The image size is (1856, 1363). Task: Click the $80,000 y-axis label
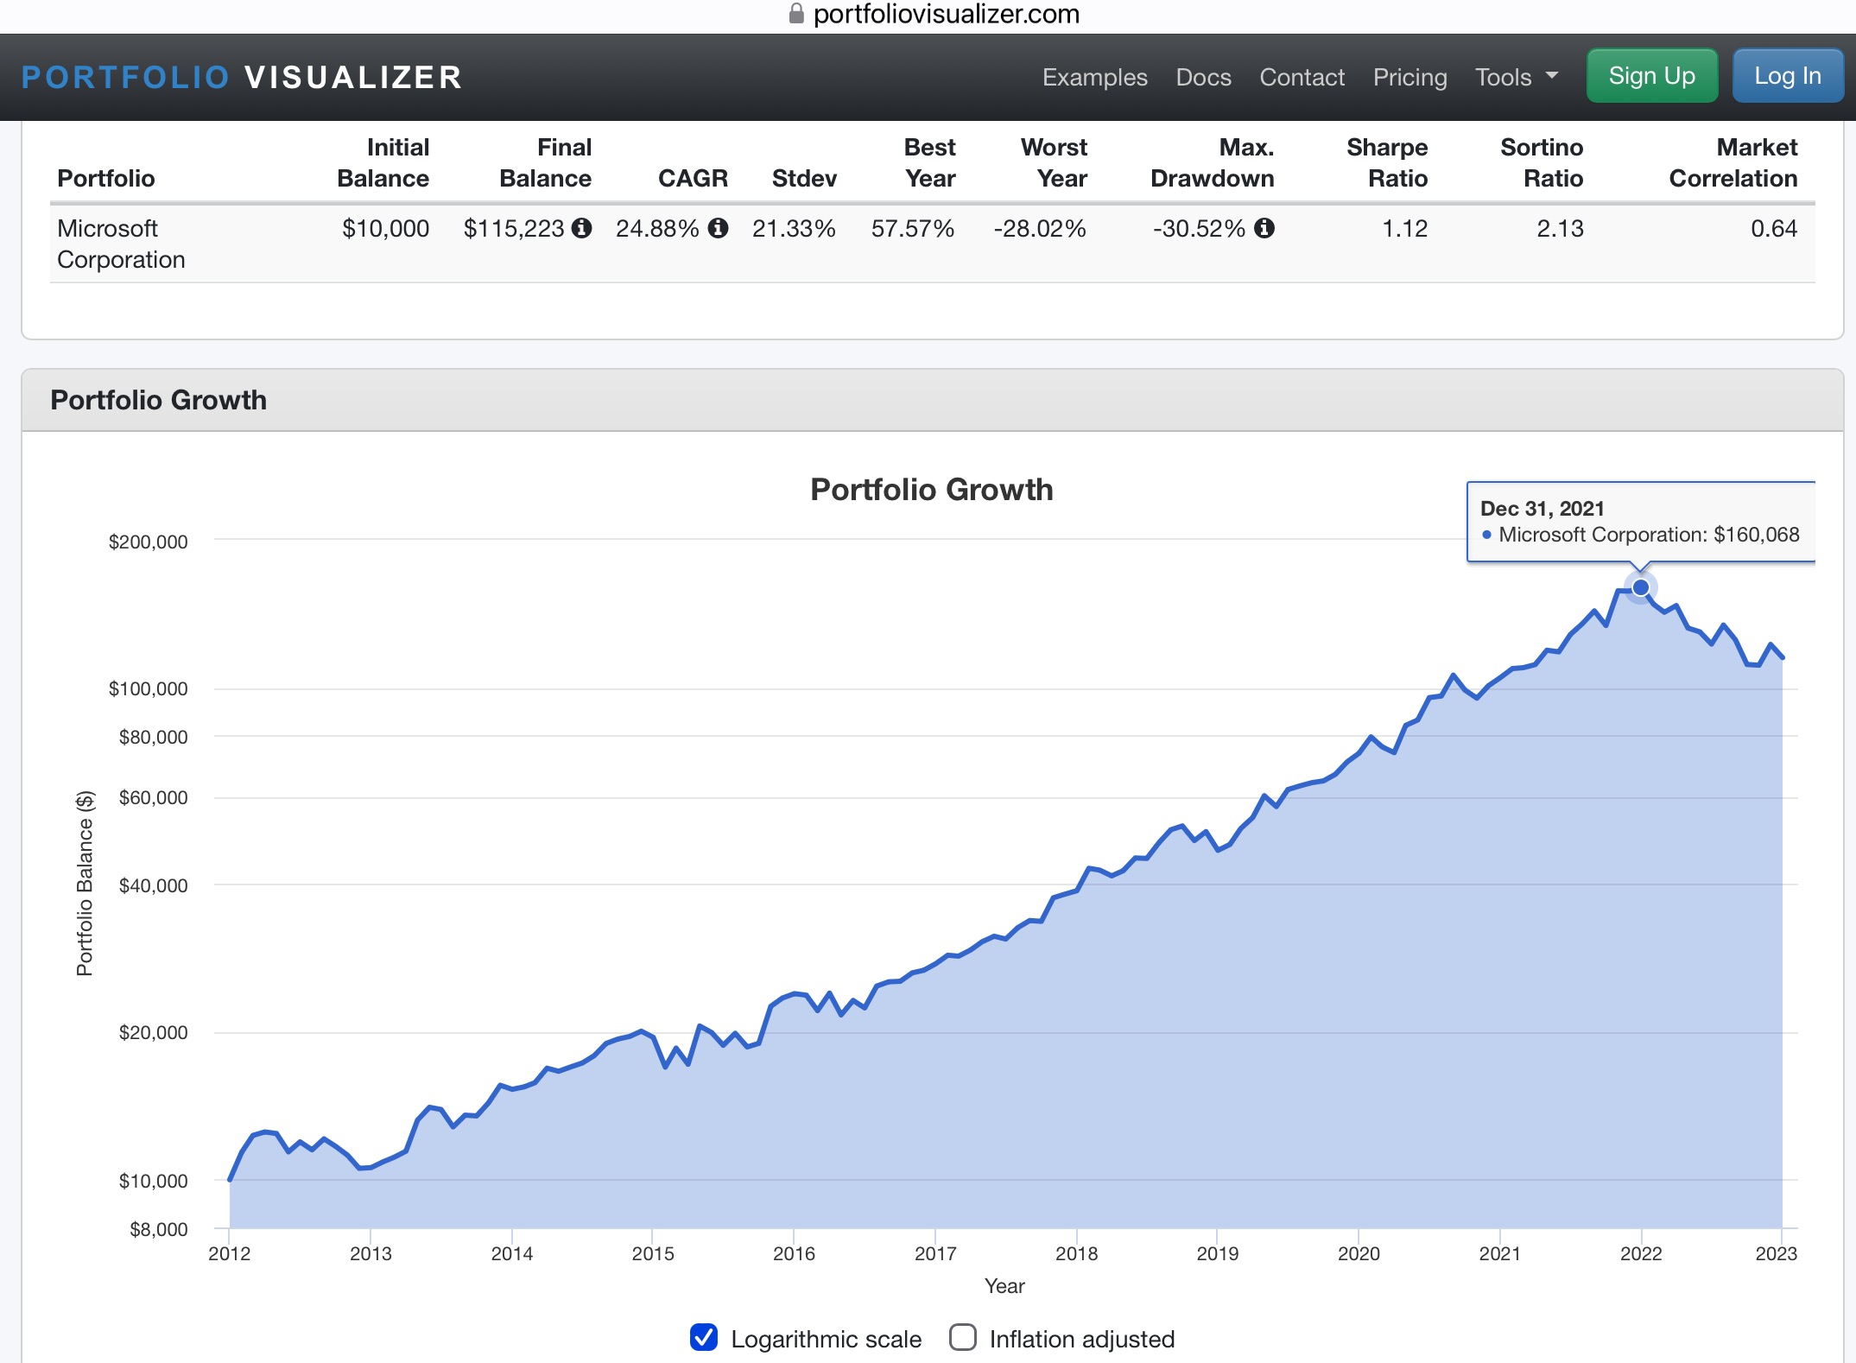(x=153, y=737)
